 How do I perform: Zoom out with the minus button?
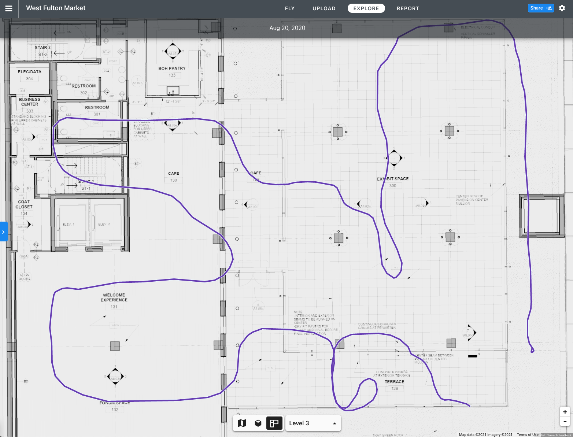(x=565, y=421)
